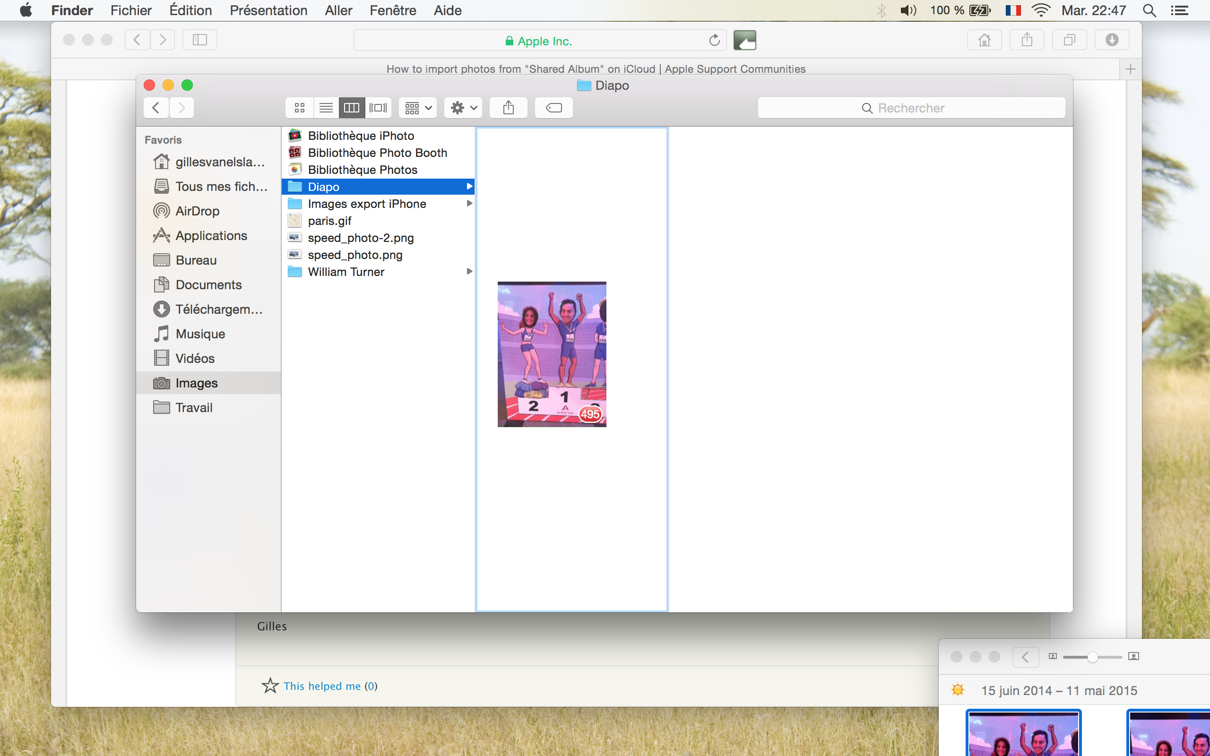Open the arrange-by grouping dropdown
The image size is (1210, 756).
418,108
